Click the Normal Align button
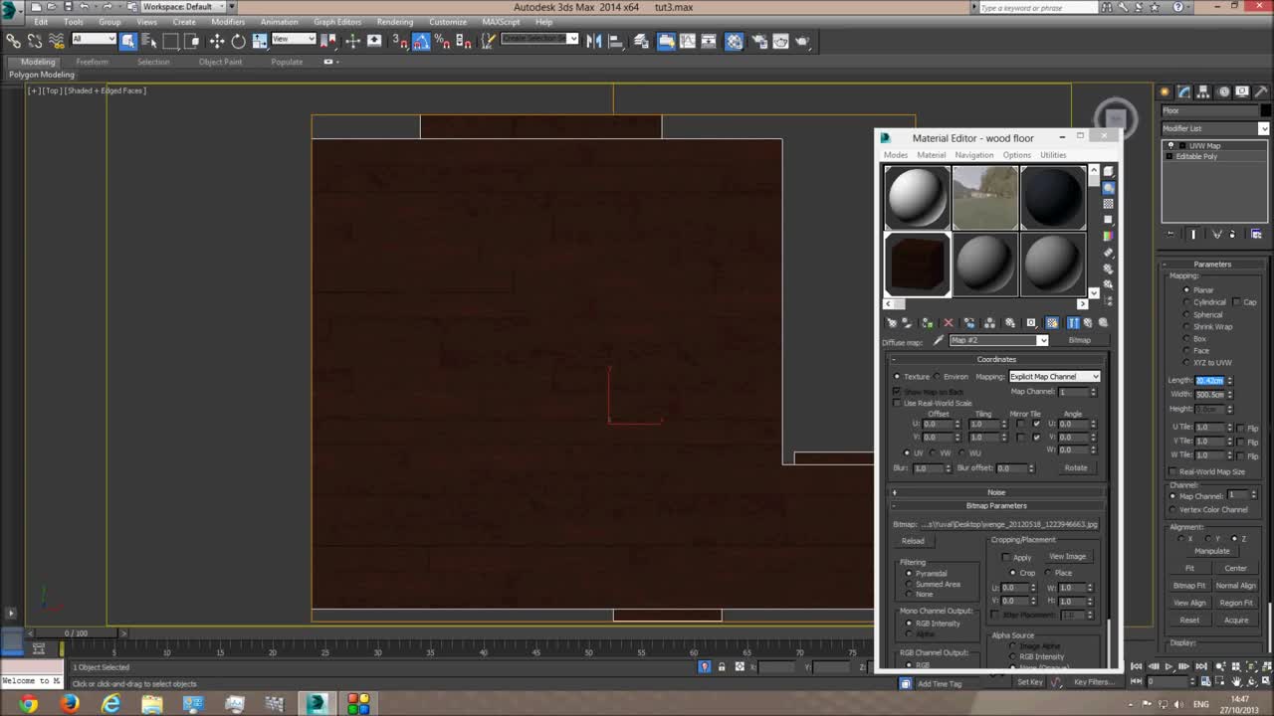This screenshot has width=1274, height=716. [1236, 586]
